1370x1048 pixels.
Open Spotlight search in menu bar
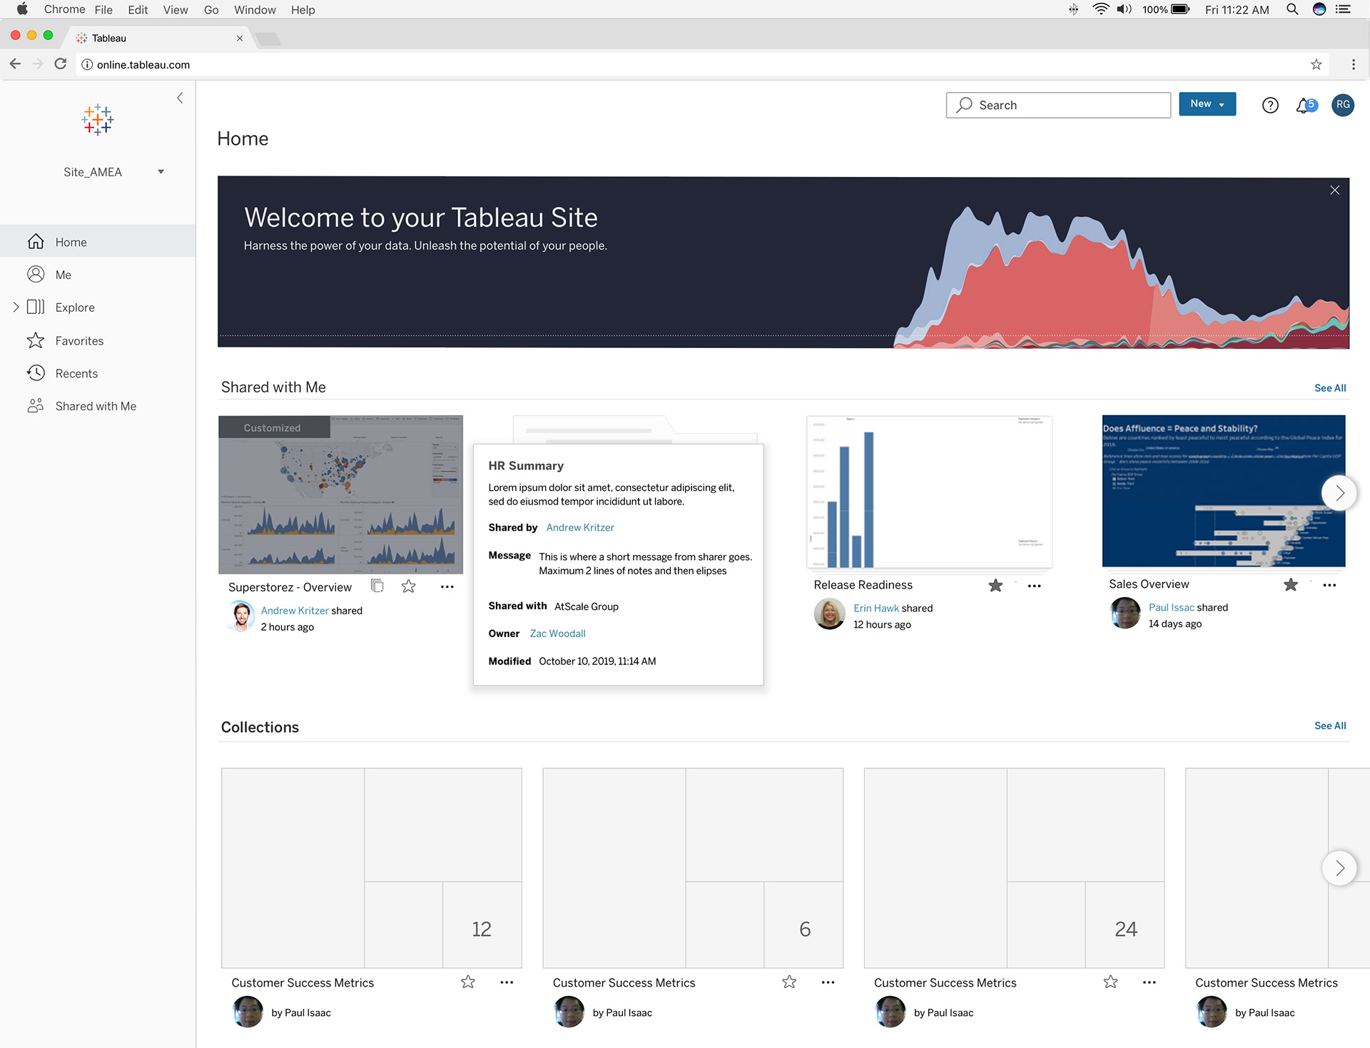click(1292, 9)
